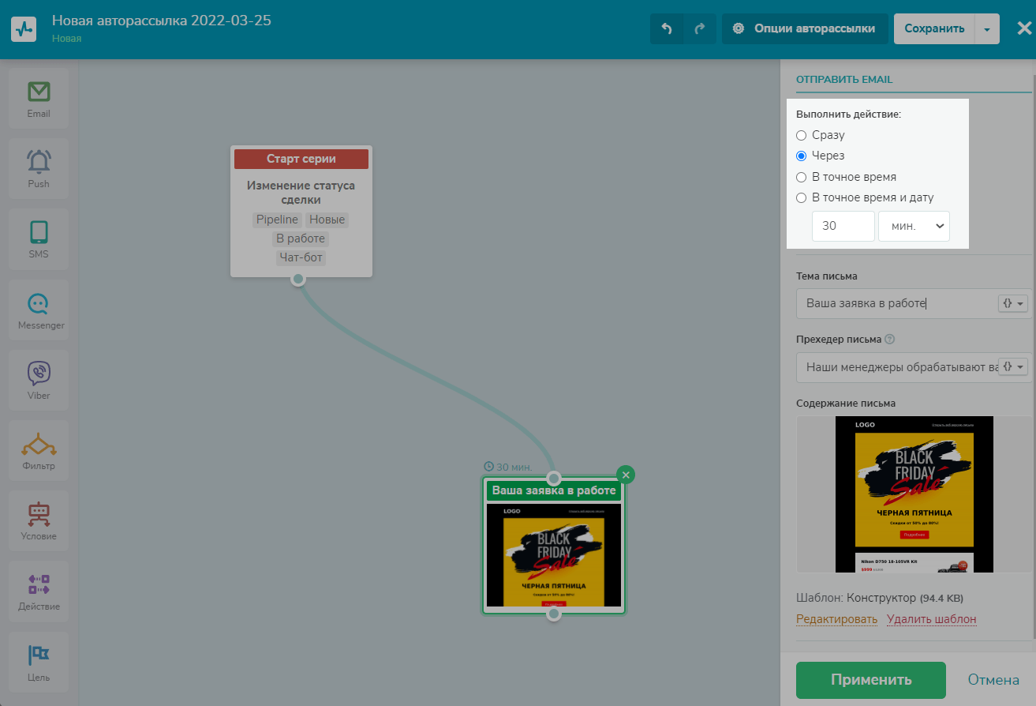Pick the SMS block icon
This screenshot has width=1036, height=706.
click(39, 238)
